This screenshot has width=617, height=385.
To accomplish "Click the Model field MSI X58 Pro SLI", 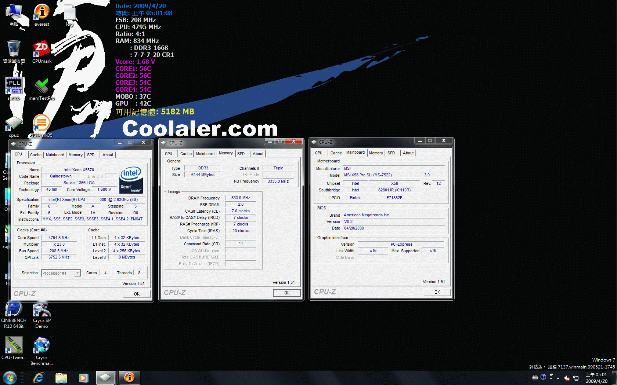I will [375, 175].
